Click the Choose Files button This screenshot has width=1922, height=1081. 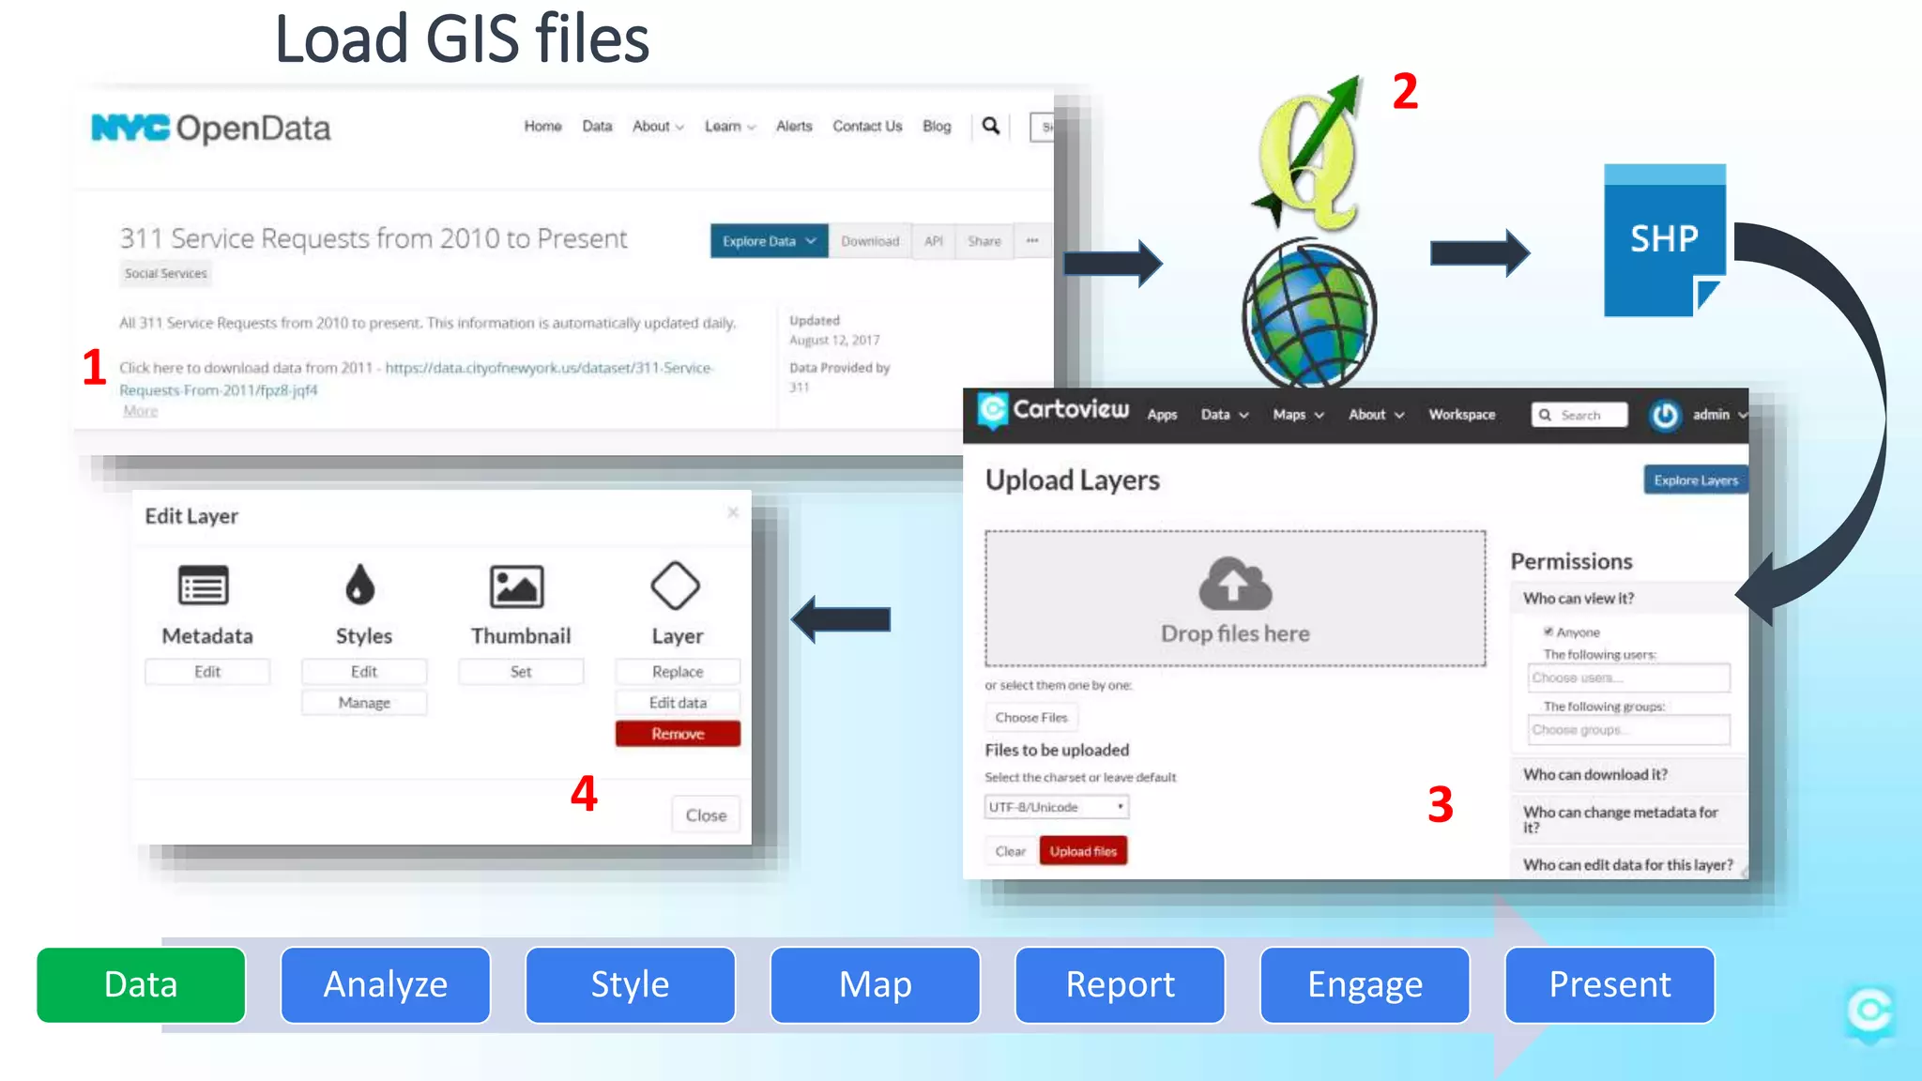(x=1031, y=717)
